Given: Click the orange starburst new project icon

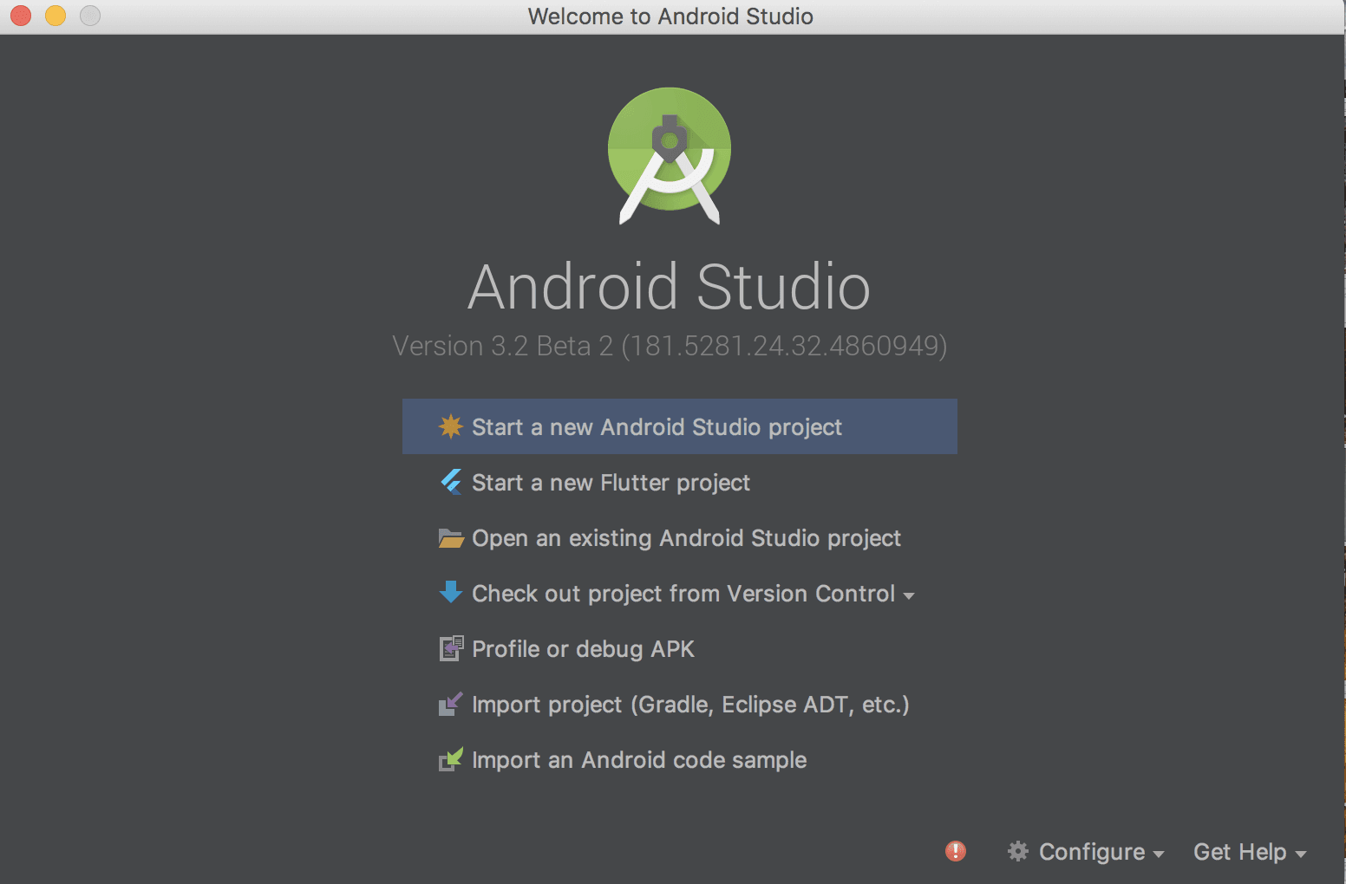Looking at the screenshot, I should coord(451,426).
